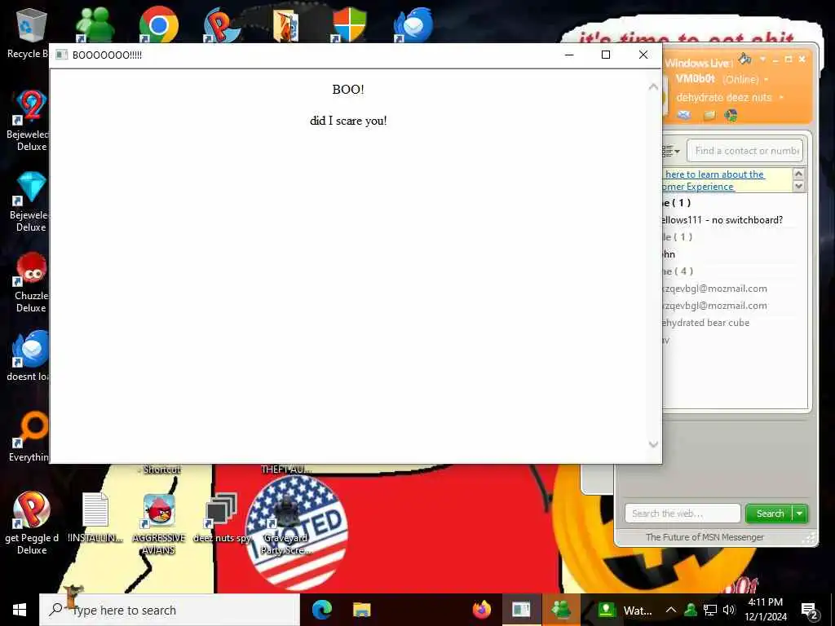The height and width of the screenshot is (626, 835).
Task: Click 'here to learn about the' link
Action: [714, 174]
